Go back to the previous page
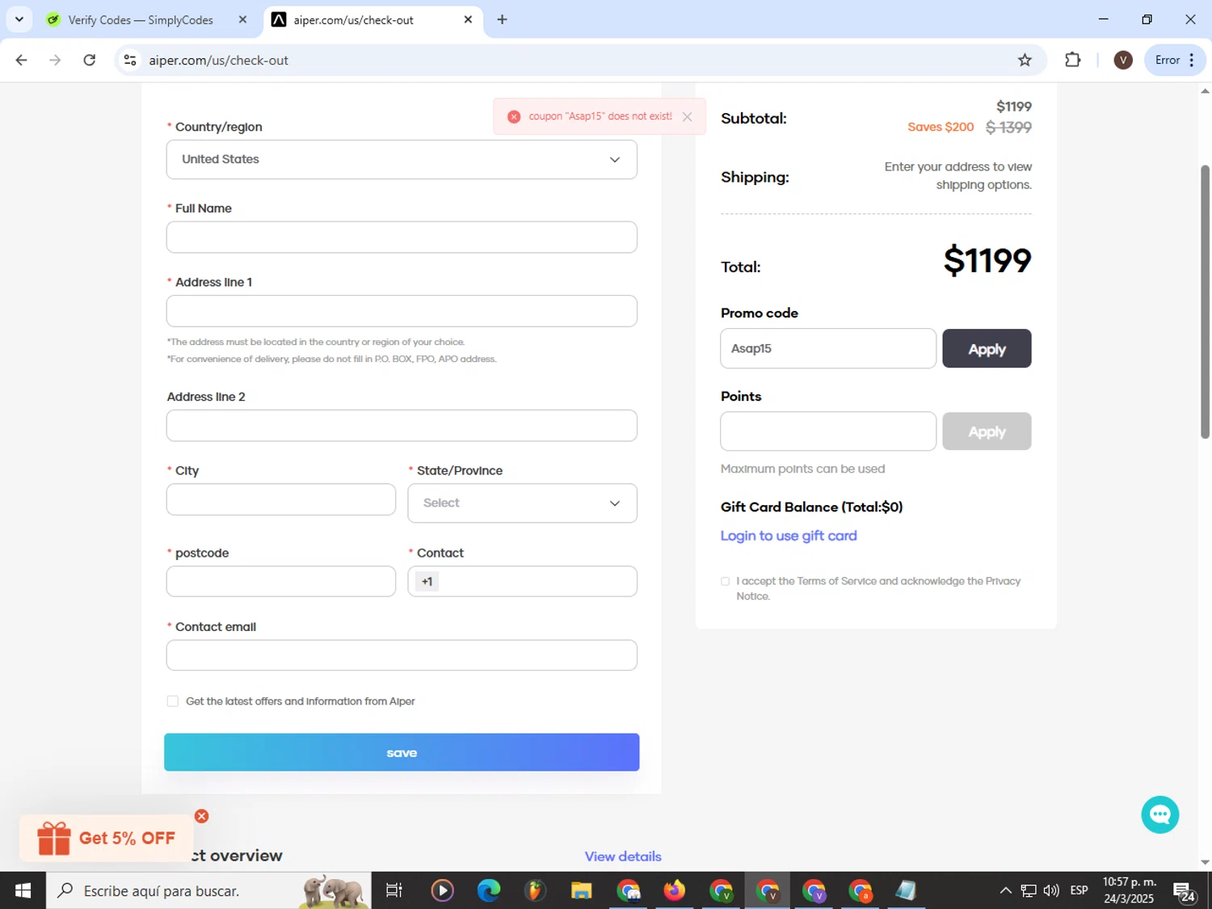The height and width of the screenshot is (909, 1212). [22, 60]
